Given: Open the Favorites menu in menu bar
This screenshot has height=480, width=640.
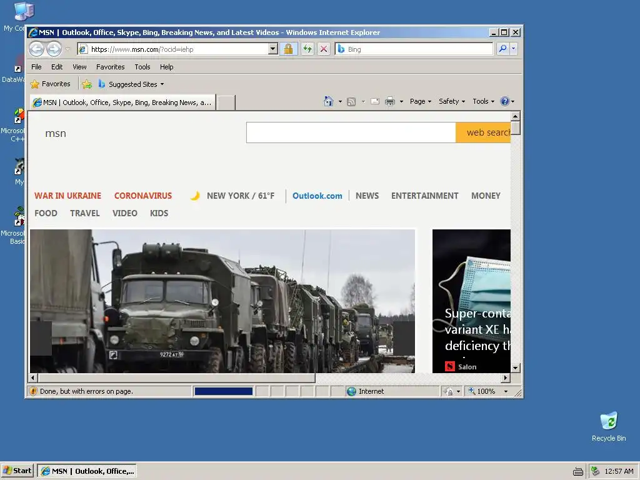Looking at the screenshot, I should pyautogui.click(x=110, y=67).
